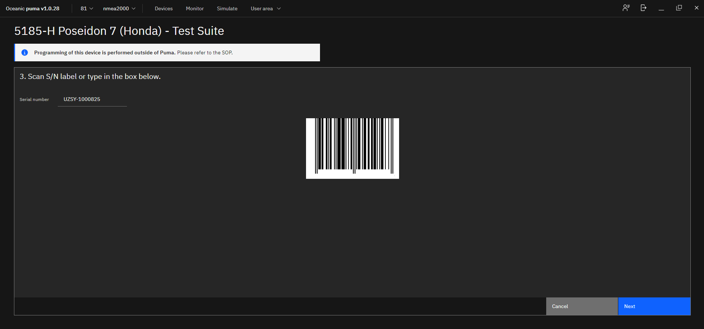Proceed with the Next button
This screenshot has width=704, height=329.
point(654,306)
